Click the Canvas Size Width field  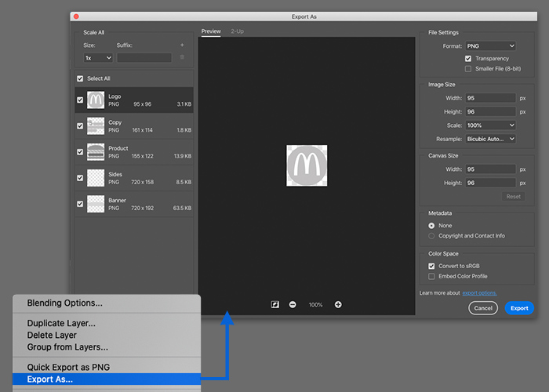click(x=490, y=169)
